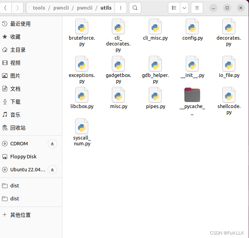Select exceptions.py file icon
This screenshot has height=238, width=249.
(x=82, y=64)
